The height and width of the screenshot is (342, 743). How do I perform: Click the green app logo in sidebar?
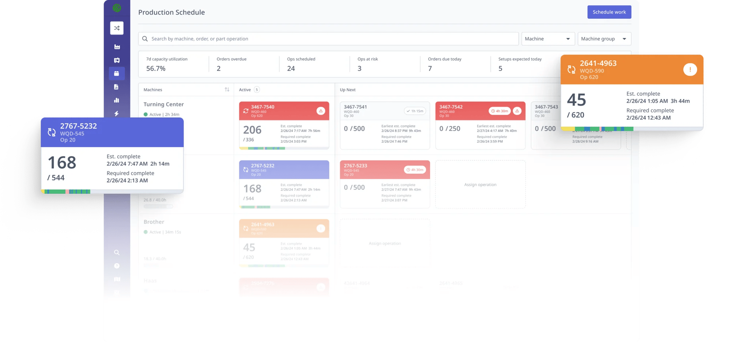[x=117, y=8]
